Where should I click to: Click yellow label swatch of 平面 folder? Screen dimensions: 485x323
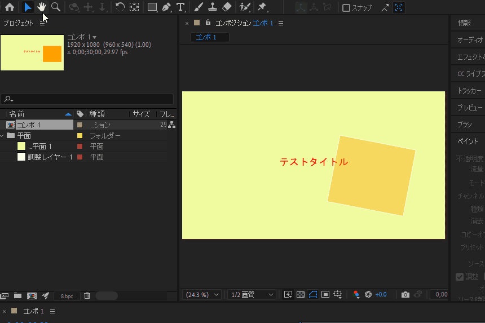(x=80, y=135)
